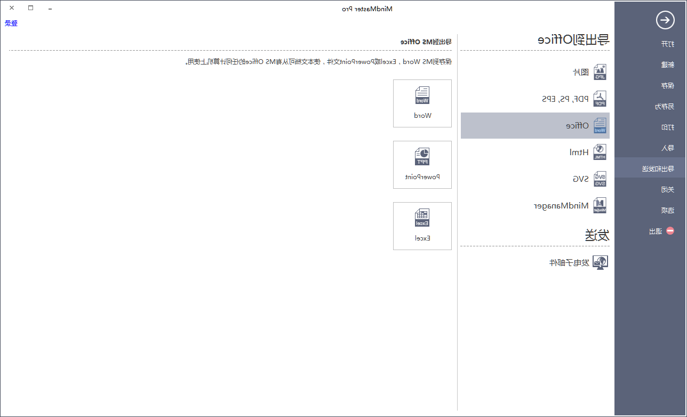Open the 打开 menu item
Image resolution: width=687 pixels, height=417 pixels.
point(667,44)
